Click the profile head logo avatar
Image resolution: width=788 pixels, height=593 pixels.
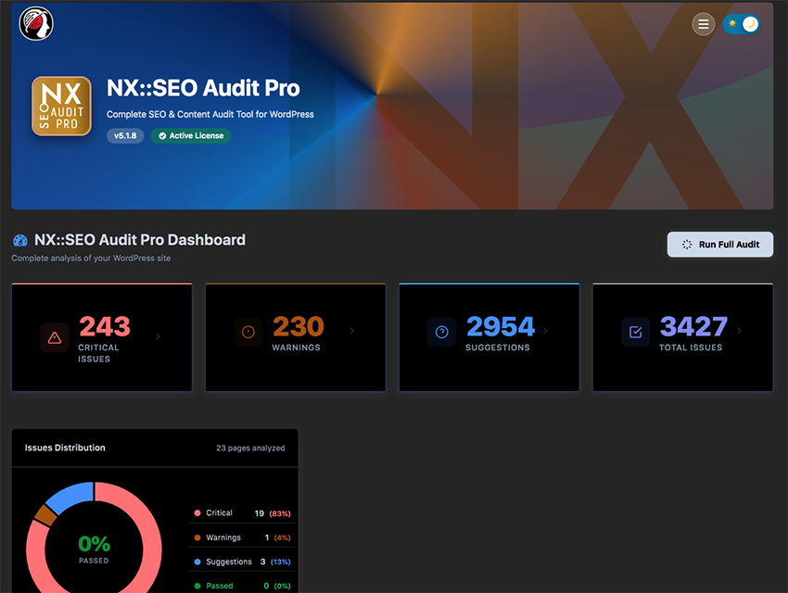click(36, 23)
